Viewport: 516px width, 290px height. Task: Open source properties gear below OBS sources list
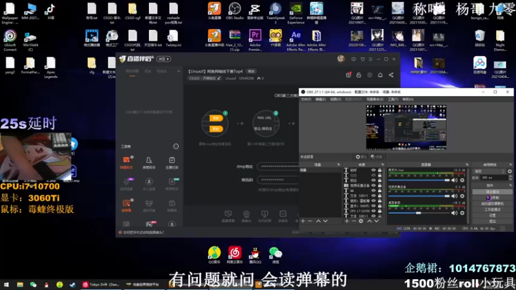[x=361, y=221]
